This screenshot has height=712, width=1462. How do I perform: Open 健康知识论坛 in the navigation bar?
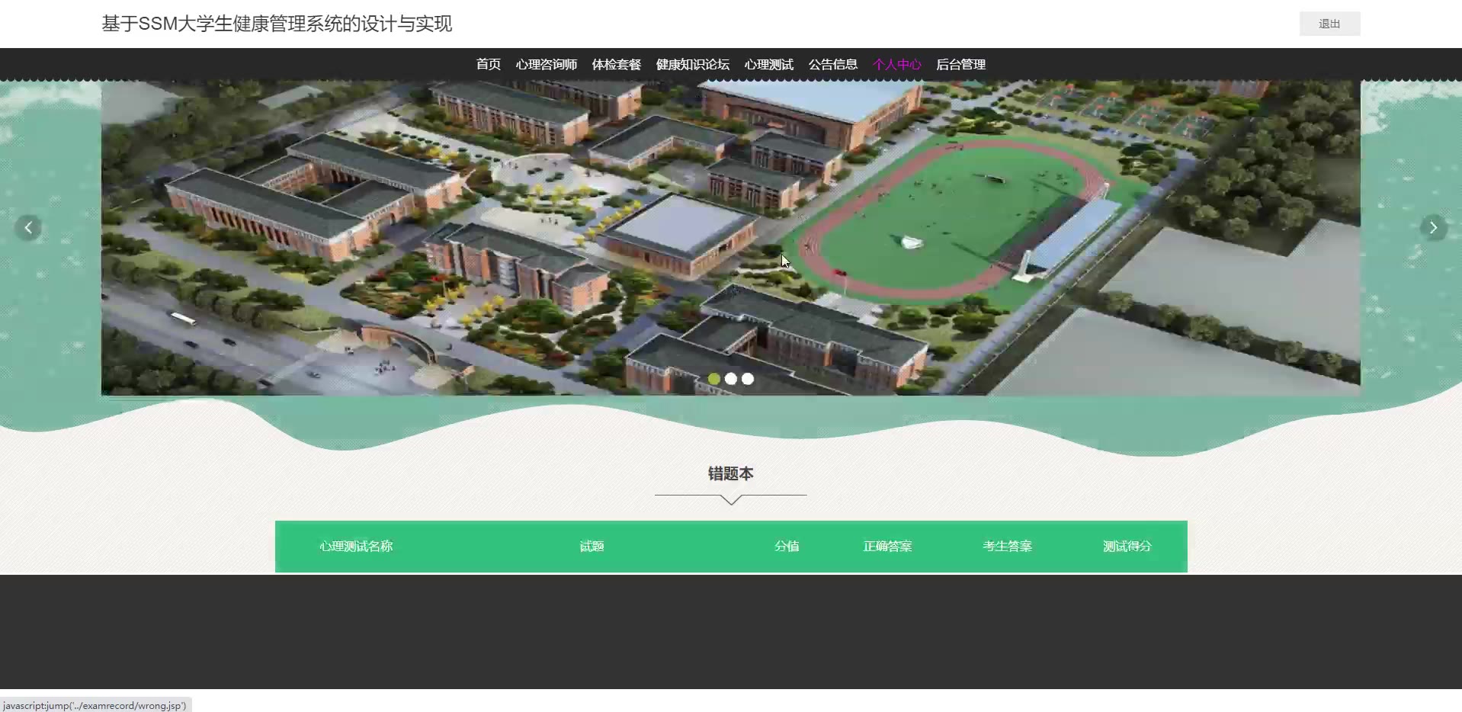click(693, 65)
